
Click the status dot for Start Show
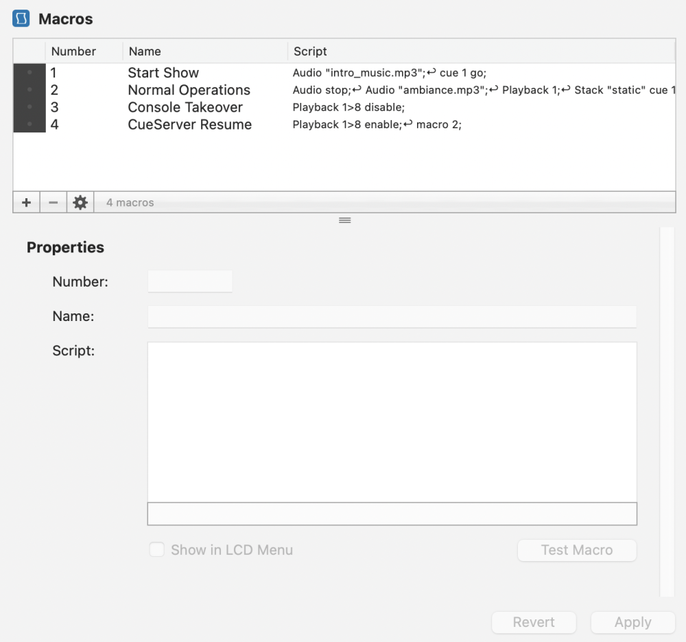29,73
